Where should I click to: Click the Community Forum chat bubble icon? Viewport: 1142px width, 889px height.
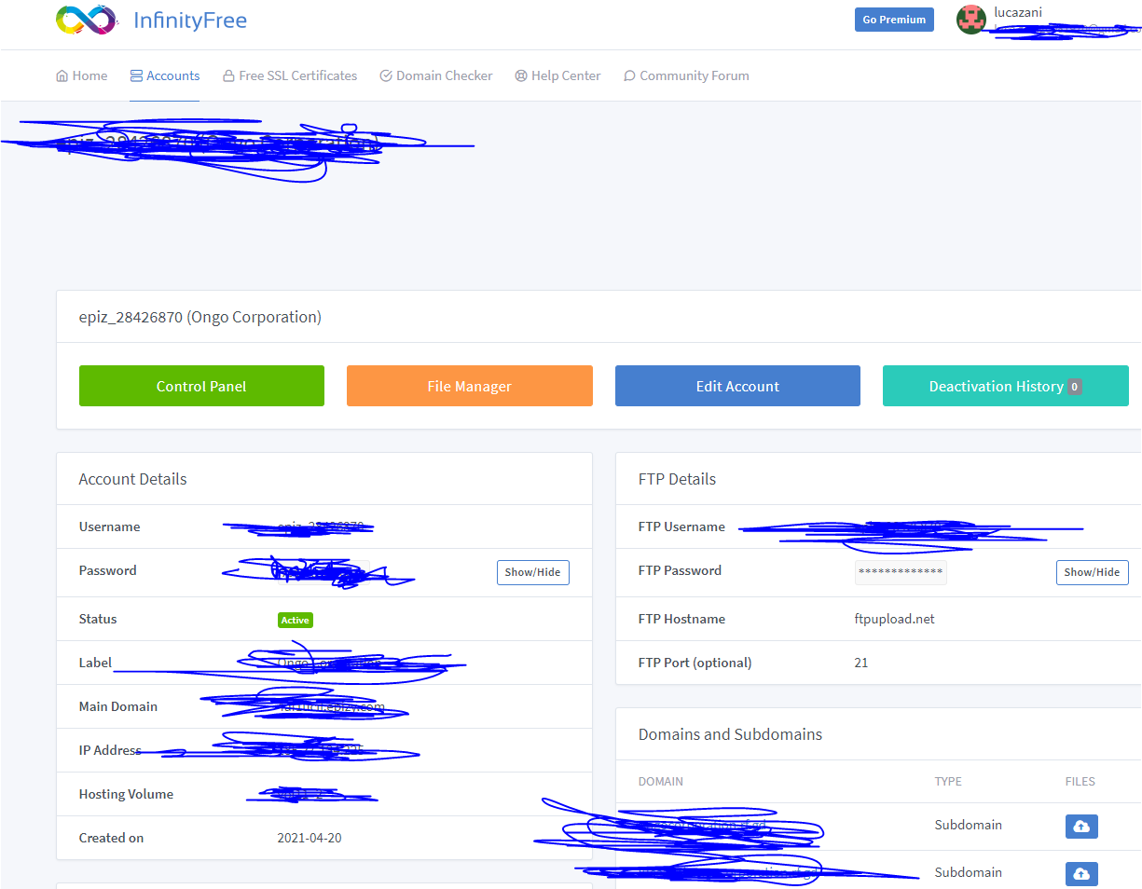pos(629,76)
